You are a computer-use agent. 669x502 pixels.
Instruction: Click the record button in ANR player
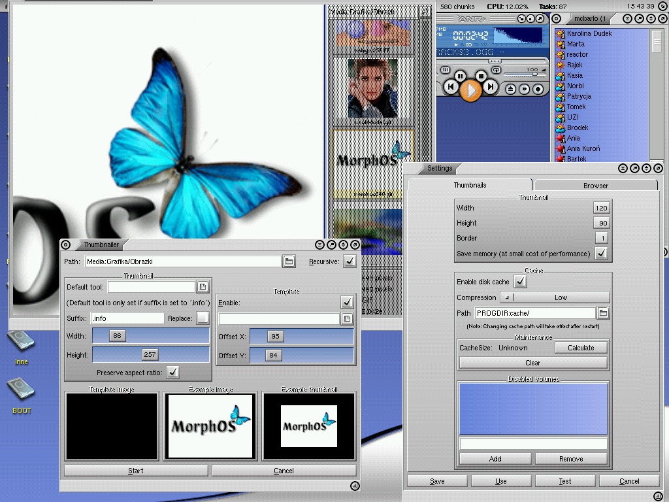pyautogui.click(x=538, y=89)
